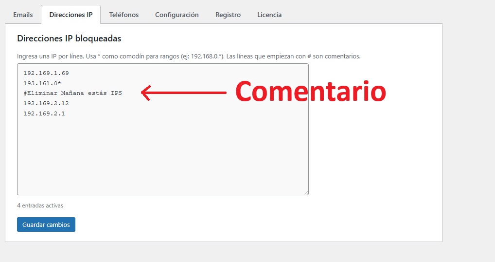Click the #Eliminar Mañana comment line
This screenshot has width=495, height=262.
(72, 93)
